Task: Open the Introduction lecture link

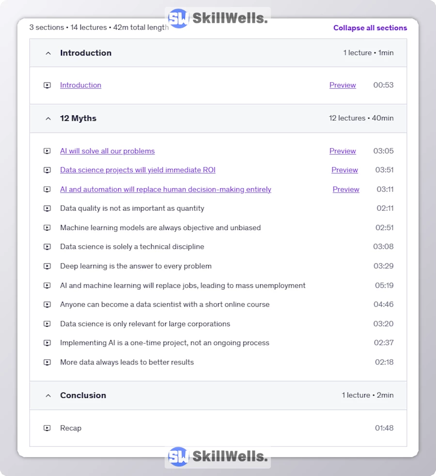Action: coord(80,85)
